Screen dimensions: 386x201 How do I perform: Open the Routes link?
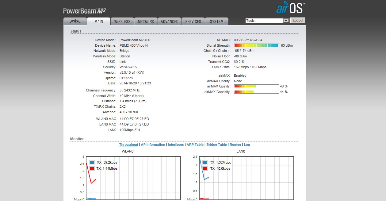[x=235, y=145]
